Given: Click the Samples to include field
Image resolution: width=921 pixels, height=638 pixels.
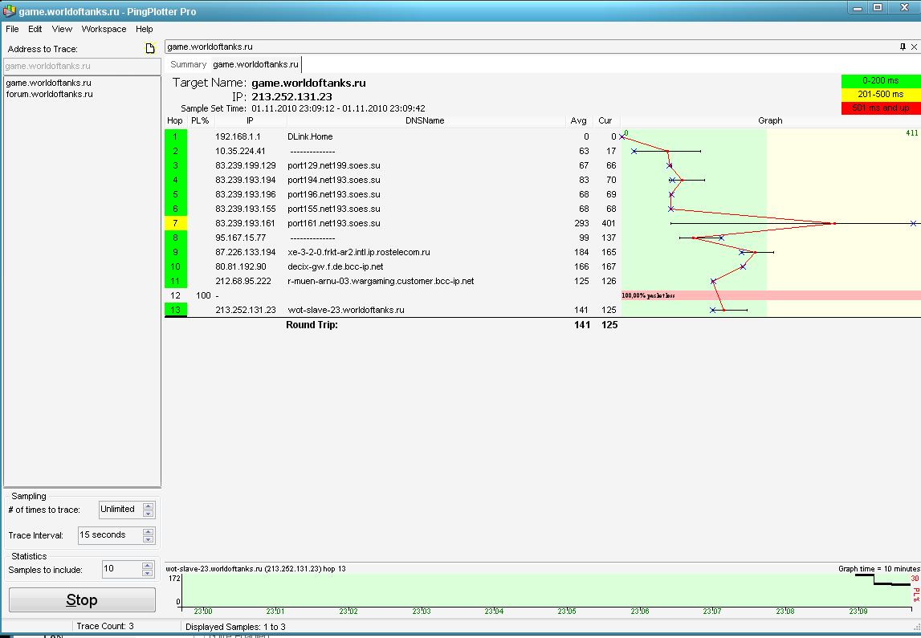Looking at the screenshot, I should coord(121,569).
